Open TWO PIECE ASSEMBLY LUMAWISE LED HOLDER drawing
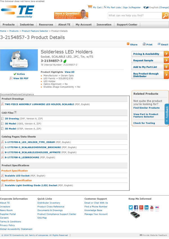The height and width of the screenshot is (239, 169). pyautogui.click(x=39, y=104)
